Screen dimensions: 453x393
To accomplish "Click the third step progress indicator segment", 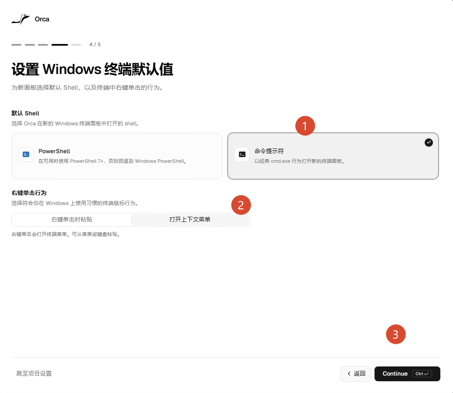I will [x=43, y=45].
